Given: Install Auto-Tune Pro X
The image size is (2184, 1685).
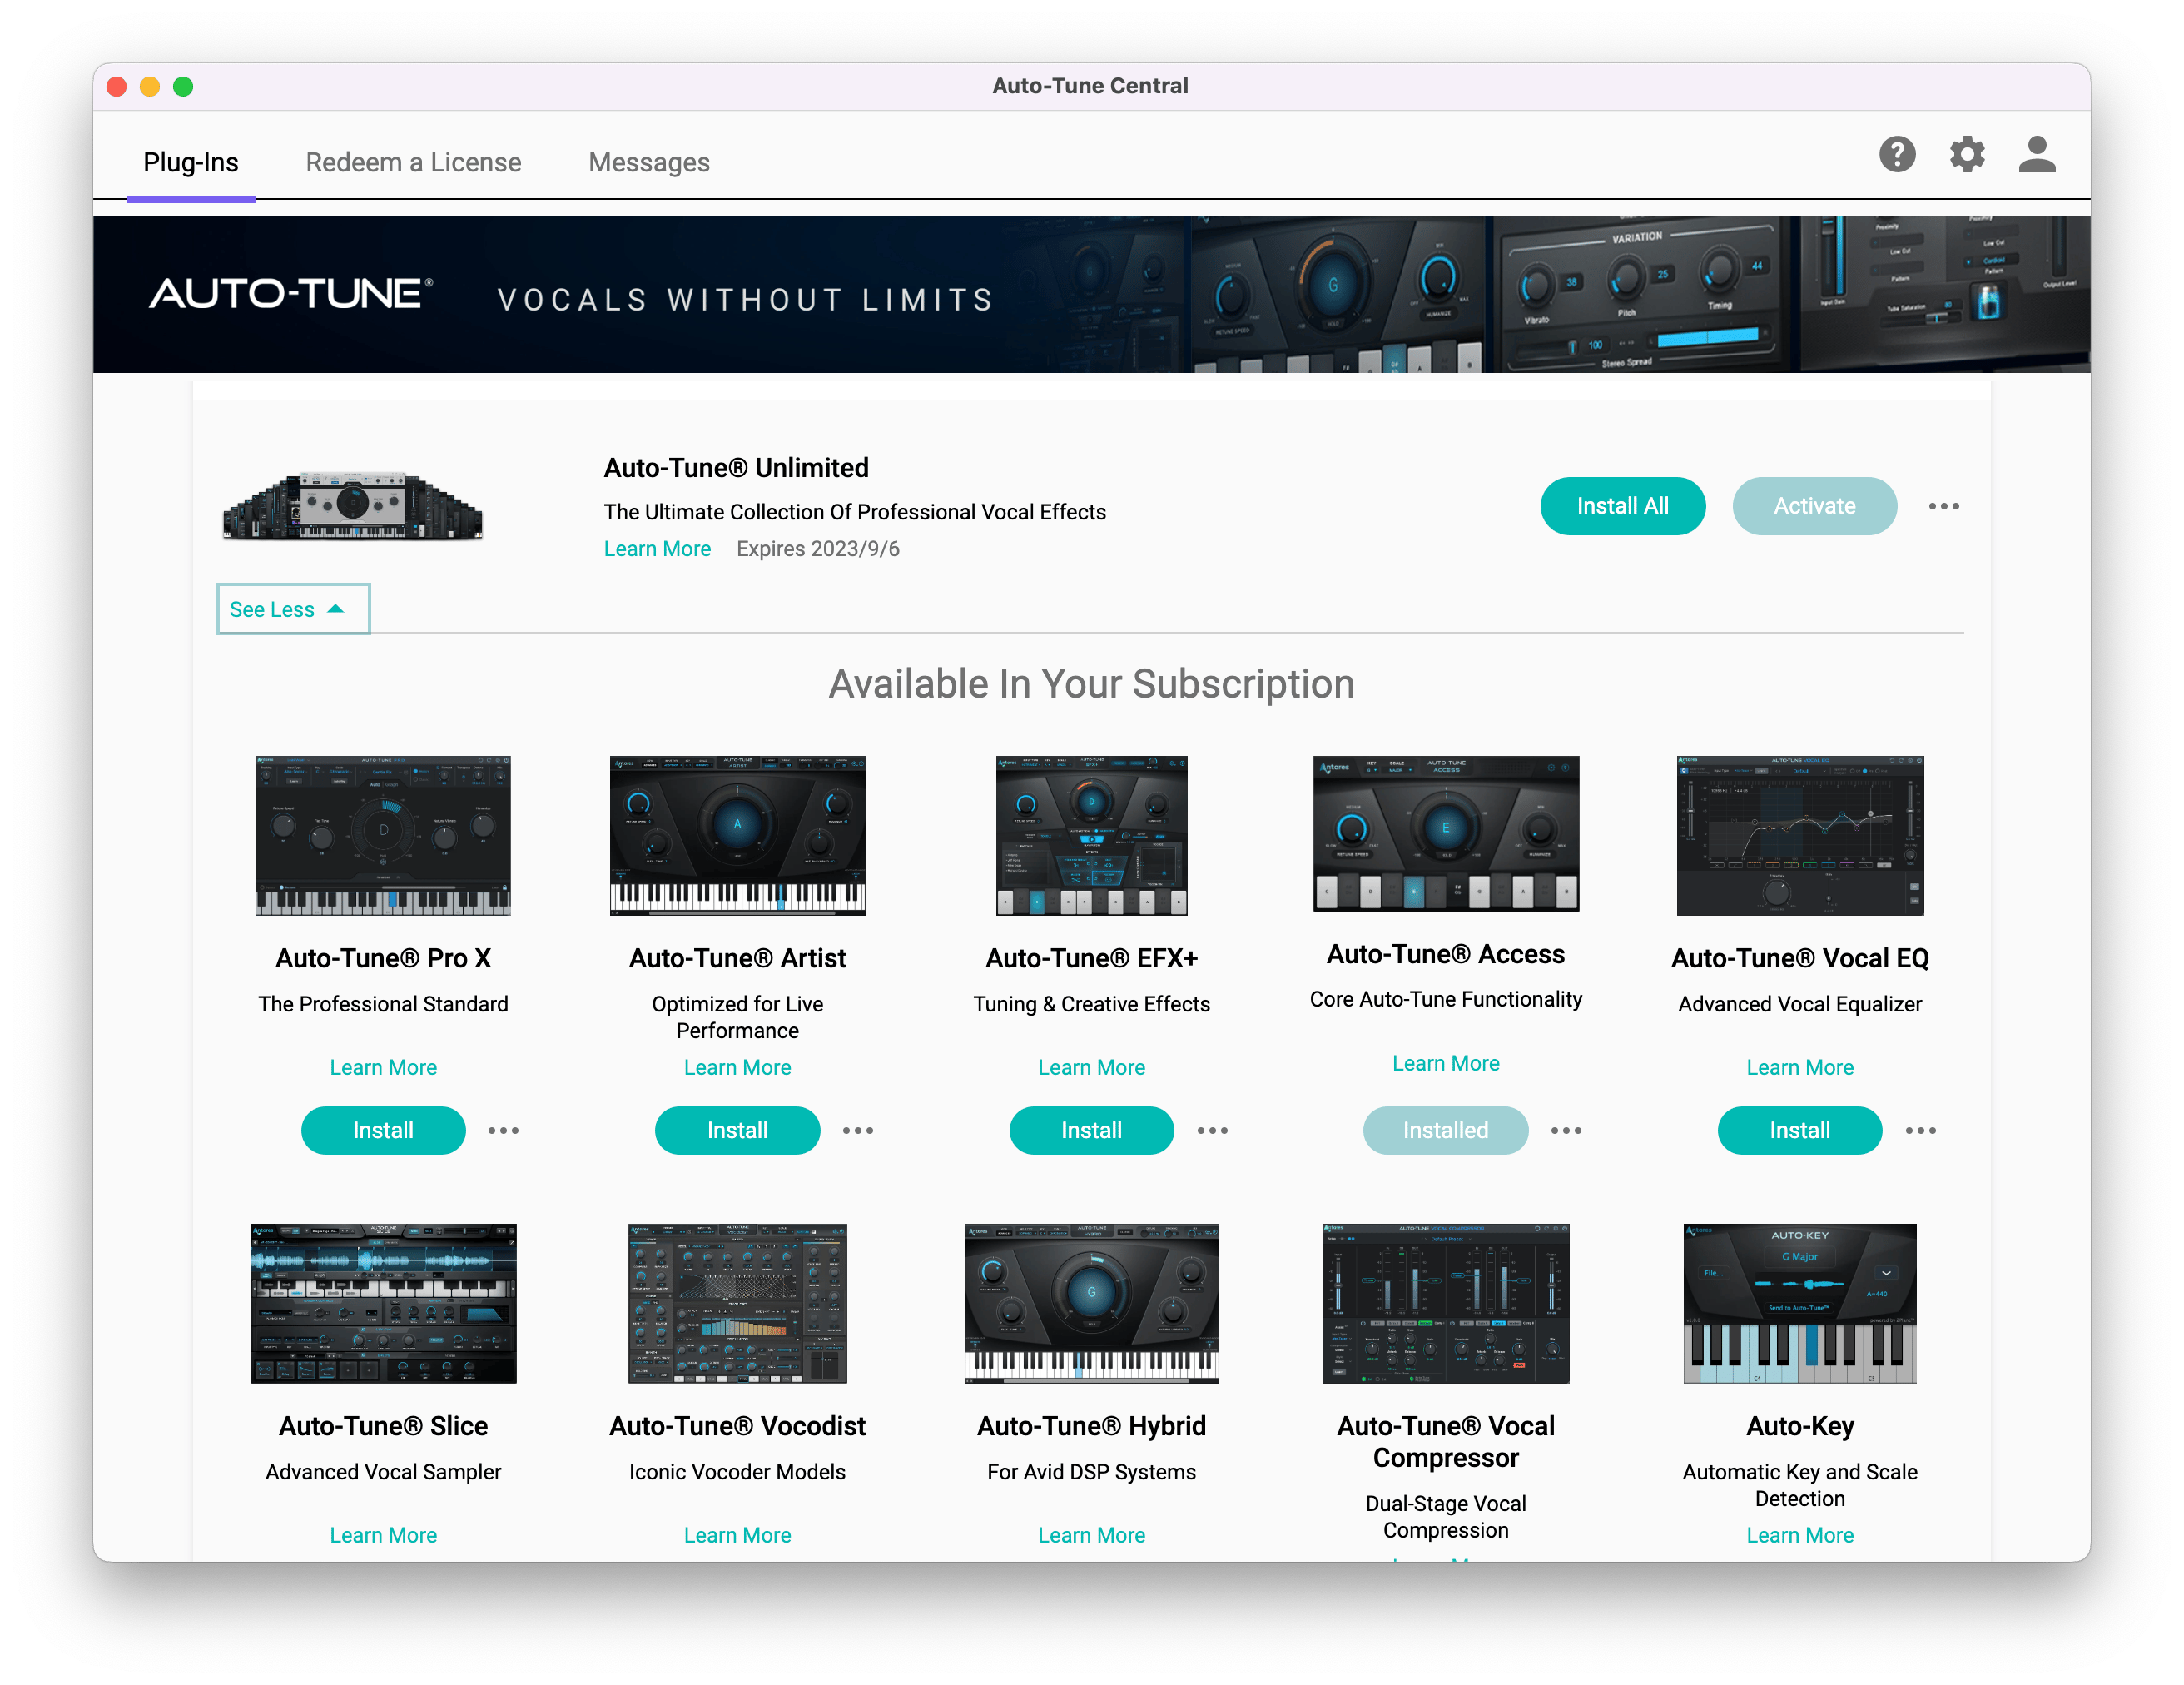Looking at the screenshot, I should pyautogui.click(x=383, y=1130).
